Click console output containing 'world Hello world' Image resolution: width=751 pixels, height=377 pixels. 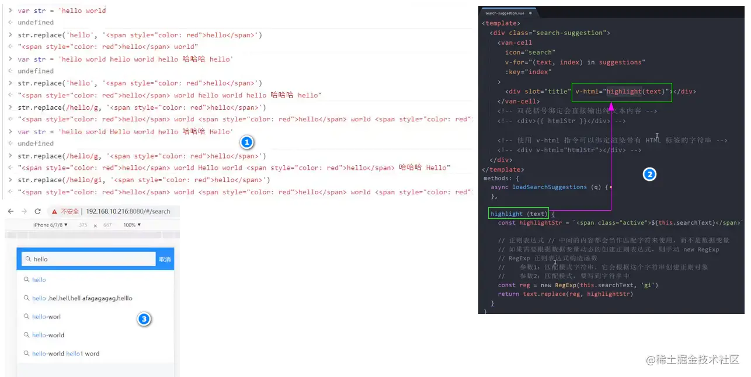(x=234, y=167)
